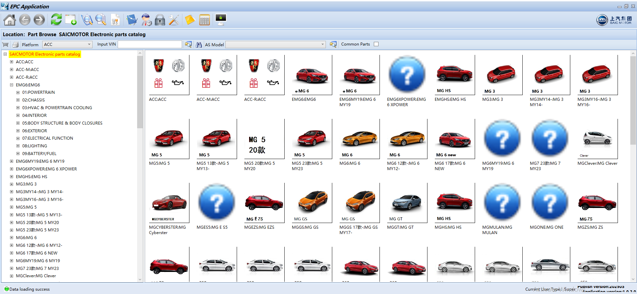The height and width of the screenshot is (294, 637).
Task: Open the ACC:ACC catalog thumbnail
Action: click(169, 75)
